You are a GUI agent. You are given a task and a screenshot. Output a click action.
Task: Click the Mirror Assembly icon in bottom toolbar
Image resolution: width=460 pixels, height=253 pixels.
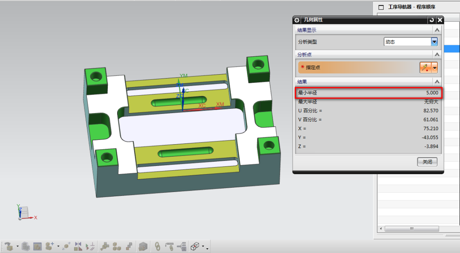[x=78, y=246]
